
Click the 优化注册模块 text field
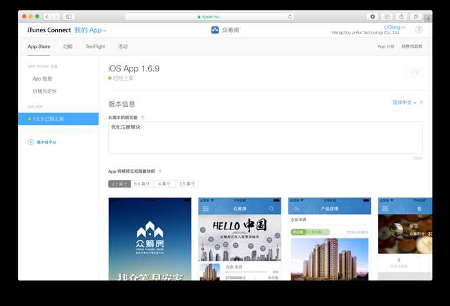point(265,138)
